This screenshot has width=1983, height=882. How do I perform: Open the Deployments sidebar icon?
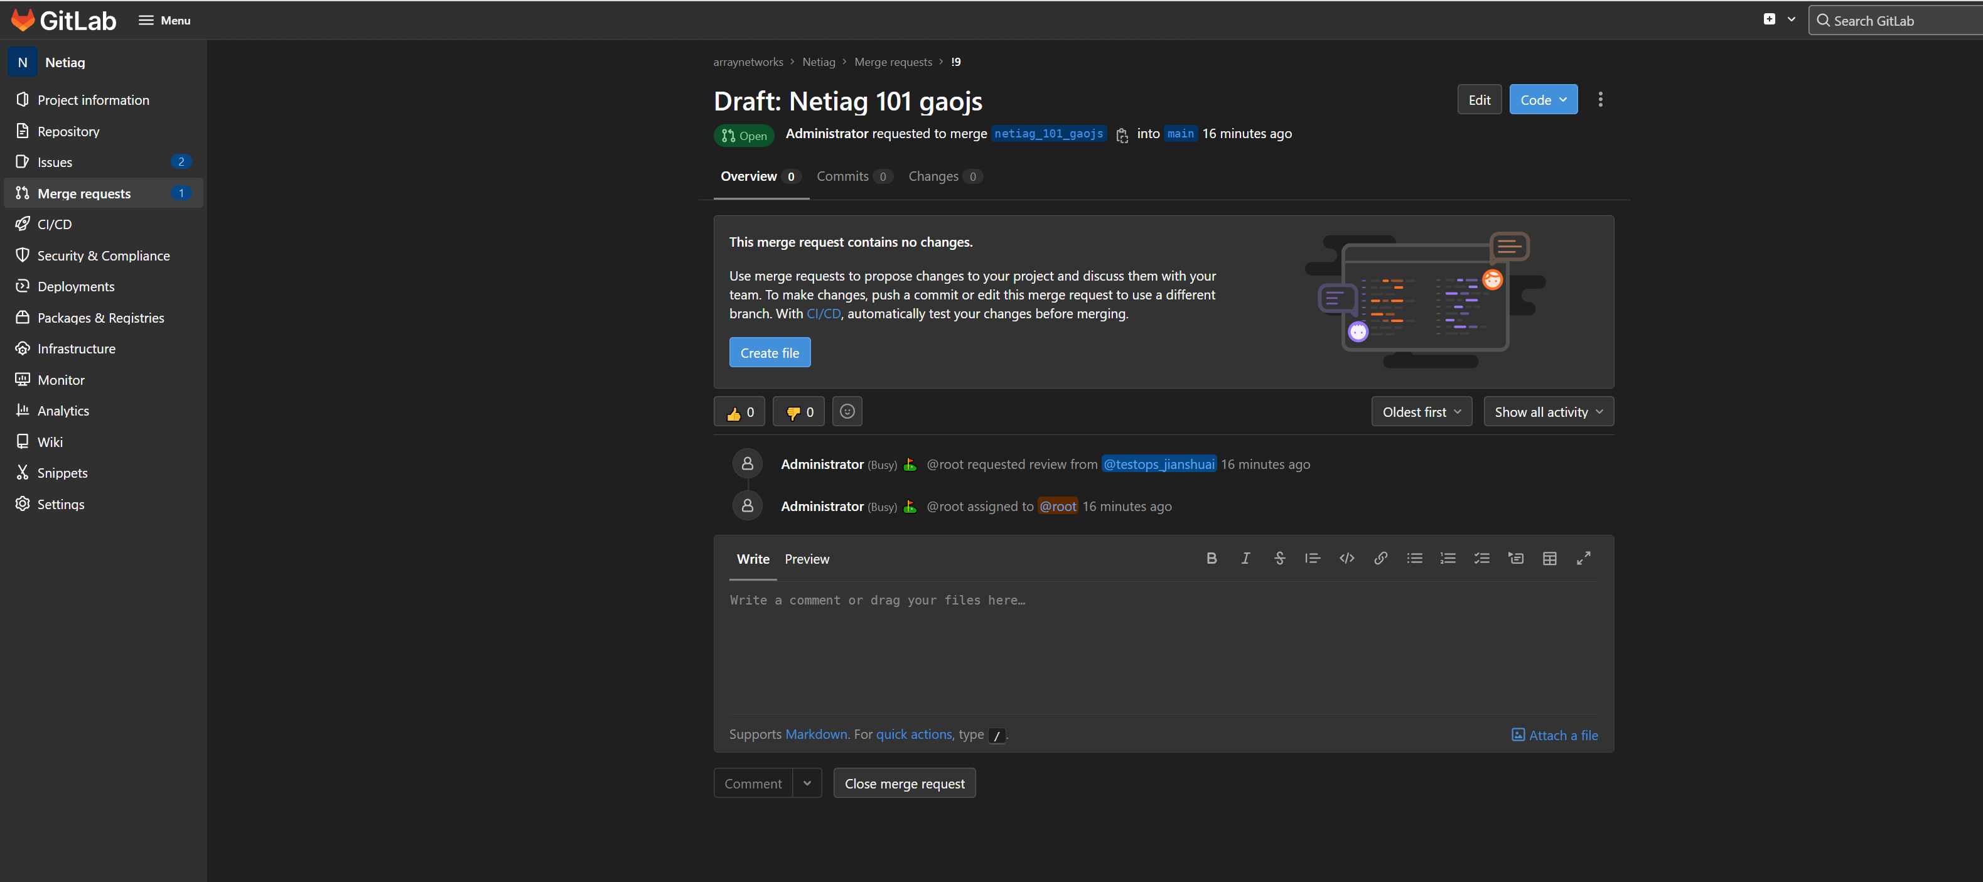[x=23, y=286]
